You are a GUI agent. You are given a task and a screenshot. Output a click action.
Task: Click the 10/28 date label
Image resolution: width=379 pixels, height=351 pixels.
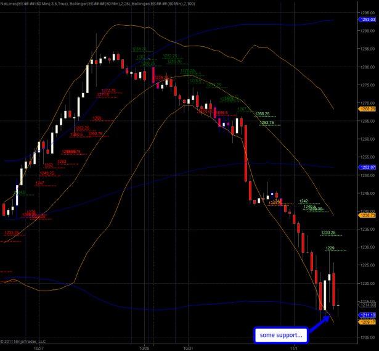pos(145,347)
